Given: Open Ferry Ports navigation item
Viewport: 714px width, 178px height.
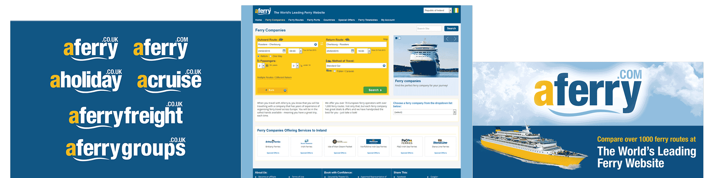Looking at the screenshot, I should (x=313, y=20).
